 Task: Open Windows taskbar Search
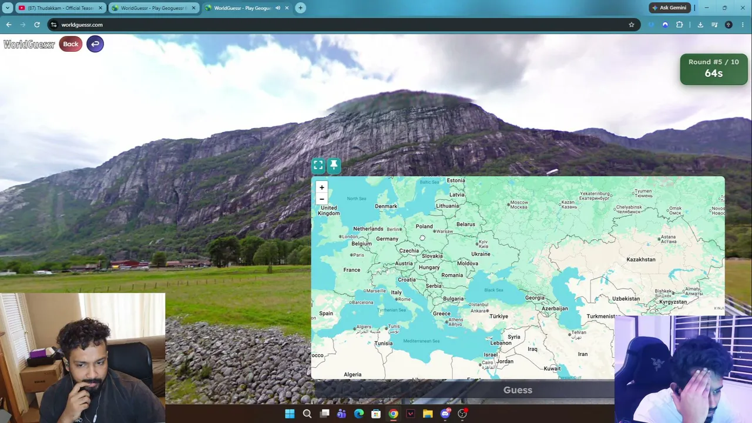[307, 414]
